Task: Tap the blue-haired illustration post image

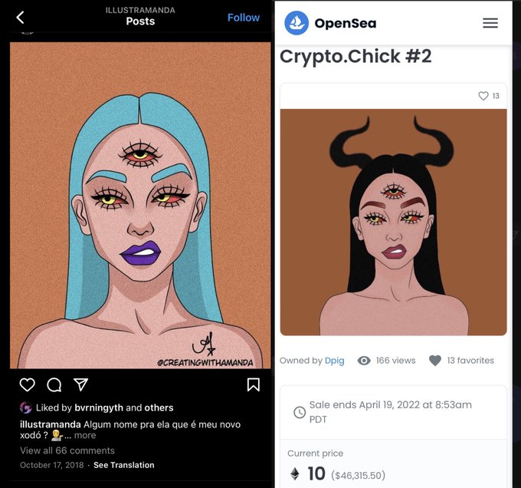Action: [x=140, y=205]
